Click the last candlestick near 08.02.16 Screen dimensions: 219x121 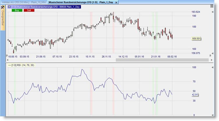172,36
